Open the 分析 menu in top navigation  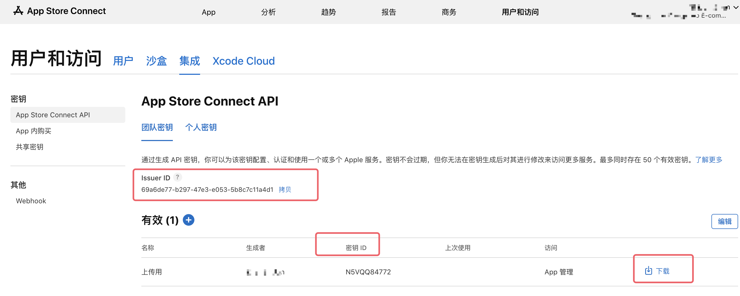[268, 12]
